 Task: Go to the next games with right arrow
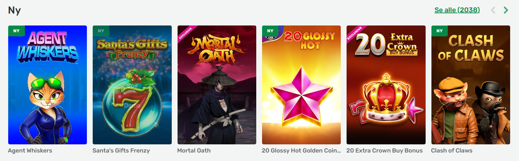[506, 10]
